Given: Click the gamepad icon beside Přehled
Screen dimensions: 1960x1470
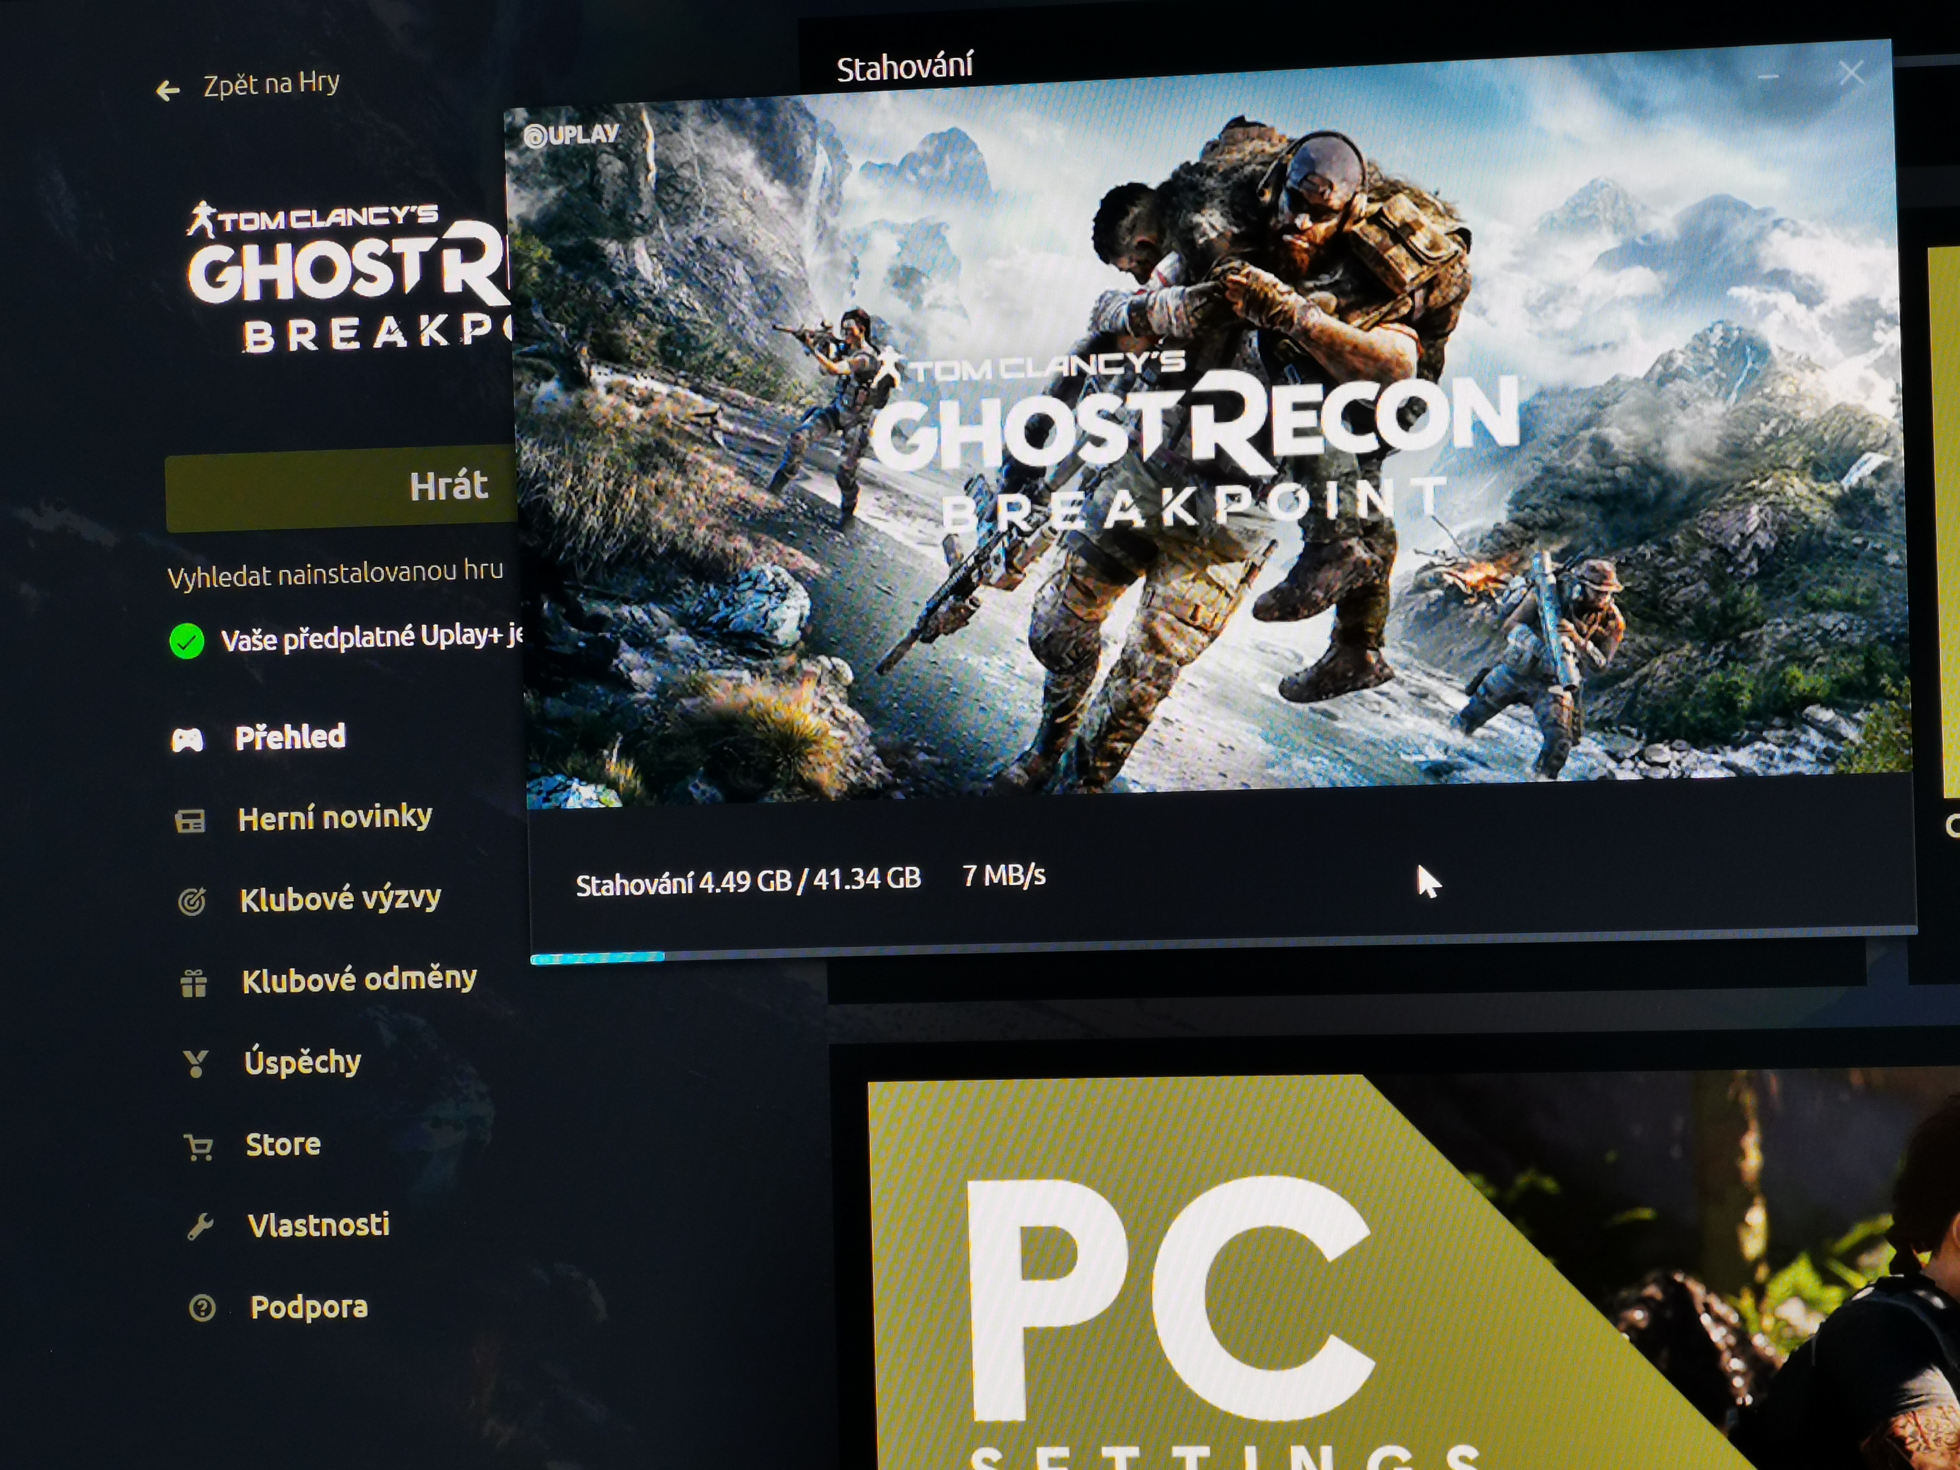Looking at the screenshot, I should pos(187,740).
